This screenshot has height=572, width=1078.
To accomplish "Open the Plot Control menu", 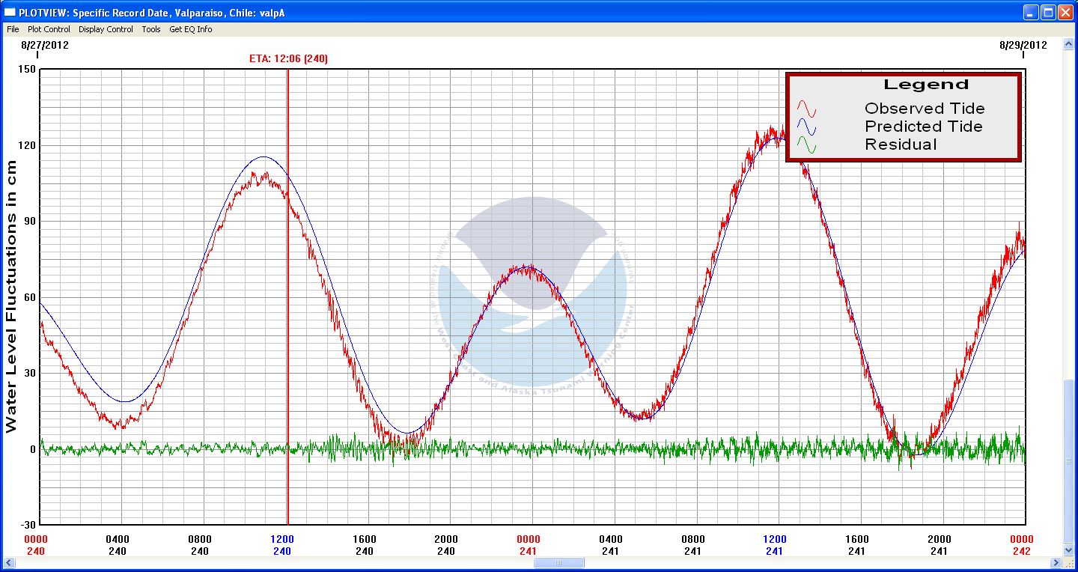I will coord(49,29).
